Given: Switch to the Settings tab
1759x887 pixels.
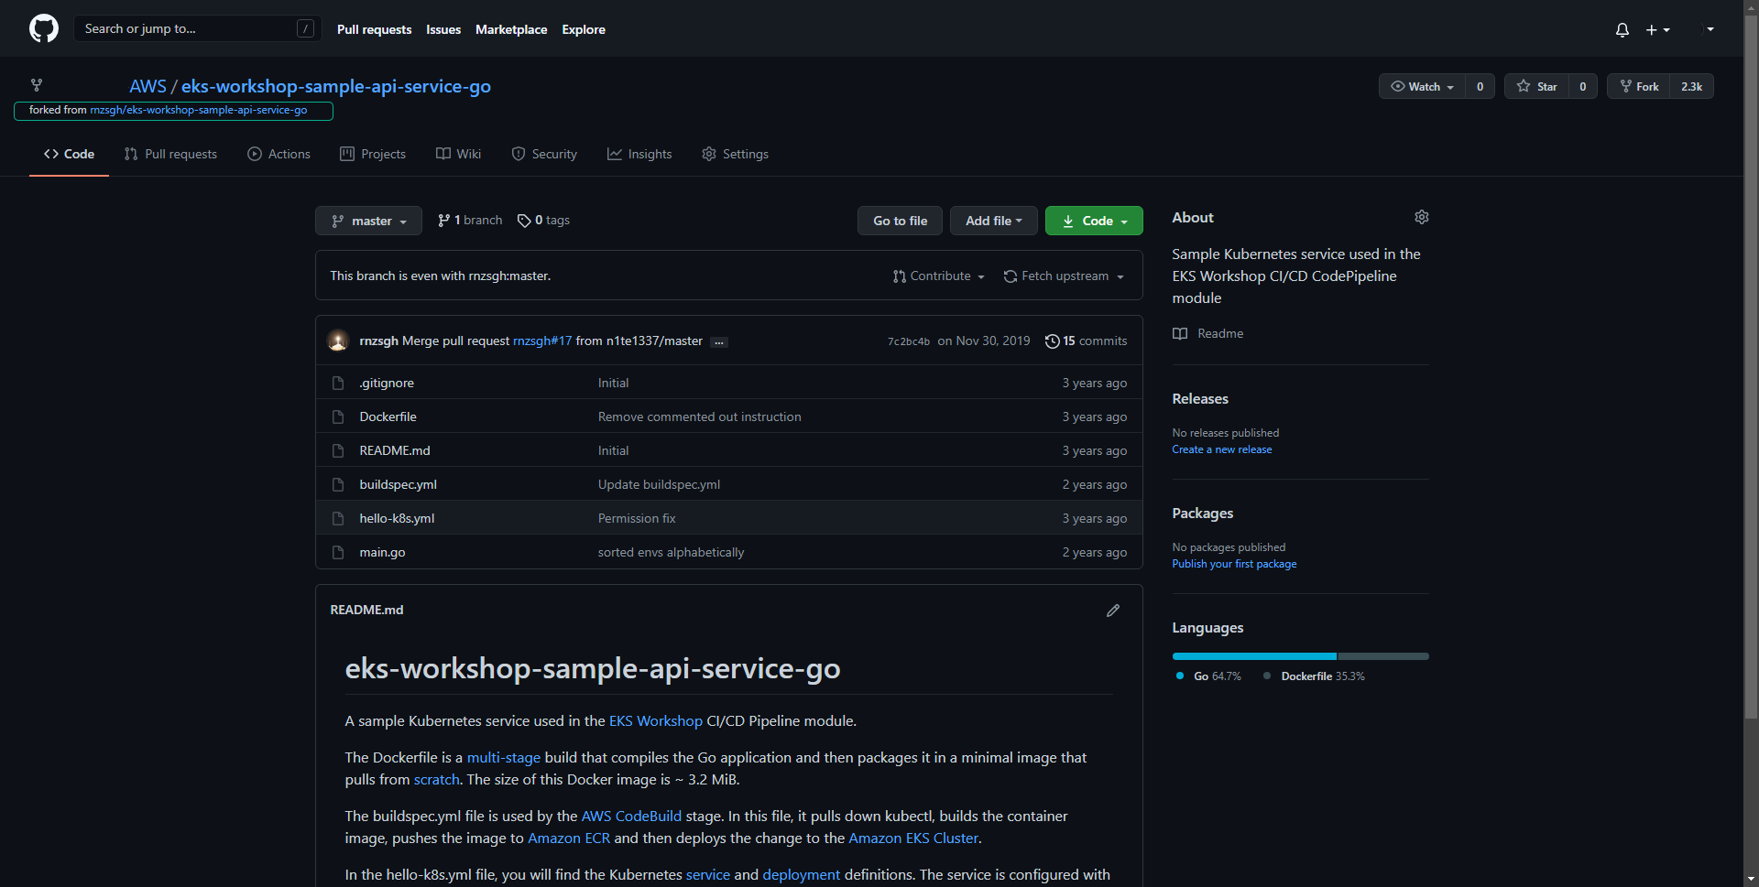Looking at the screenshot, I should [735, 154].
